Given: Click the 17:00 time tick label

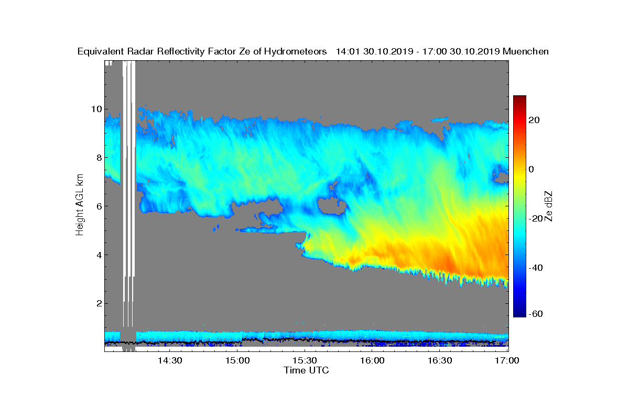Looking at the screenshot, I should click(x=507, y=360).
